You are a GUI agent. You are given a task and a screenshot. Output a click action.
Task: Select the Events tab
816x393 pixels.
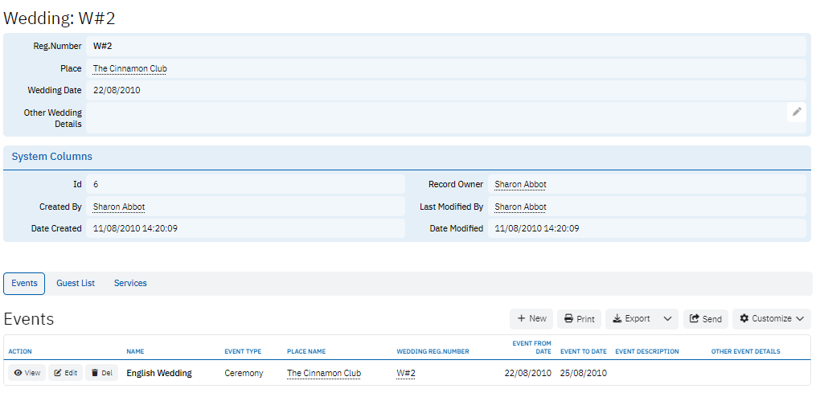click(x=24, y=284)
